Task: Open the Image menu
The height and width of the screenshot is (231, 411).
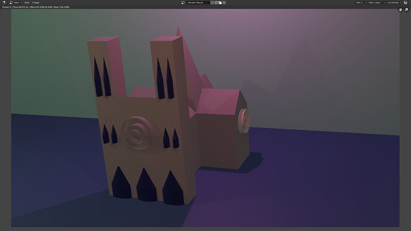Action: point(36,2)
